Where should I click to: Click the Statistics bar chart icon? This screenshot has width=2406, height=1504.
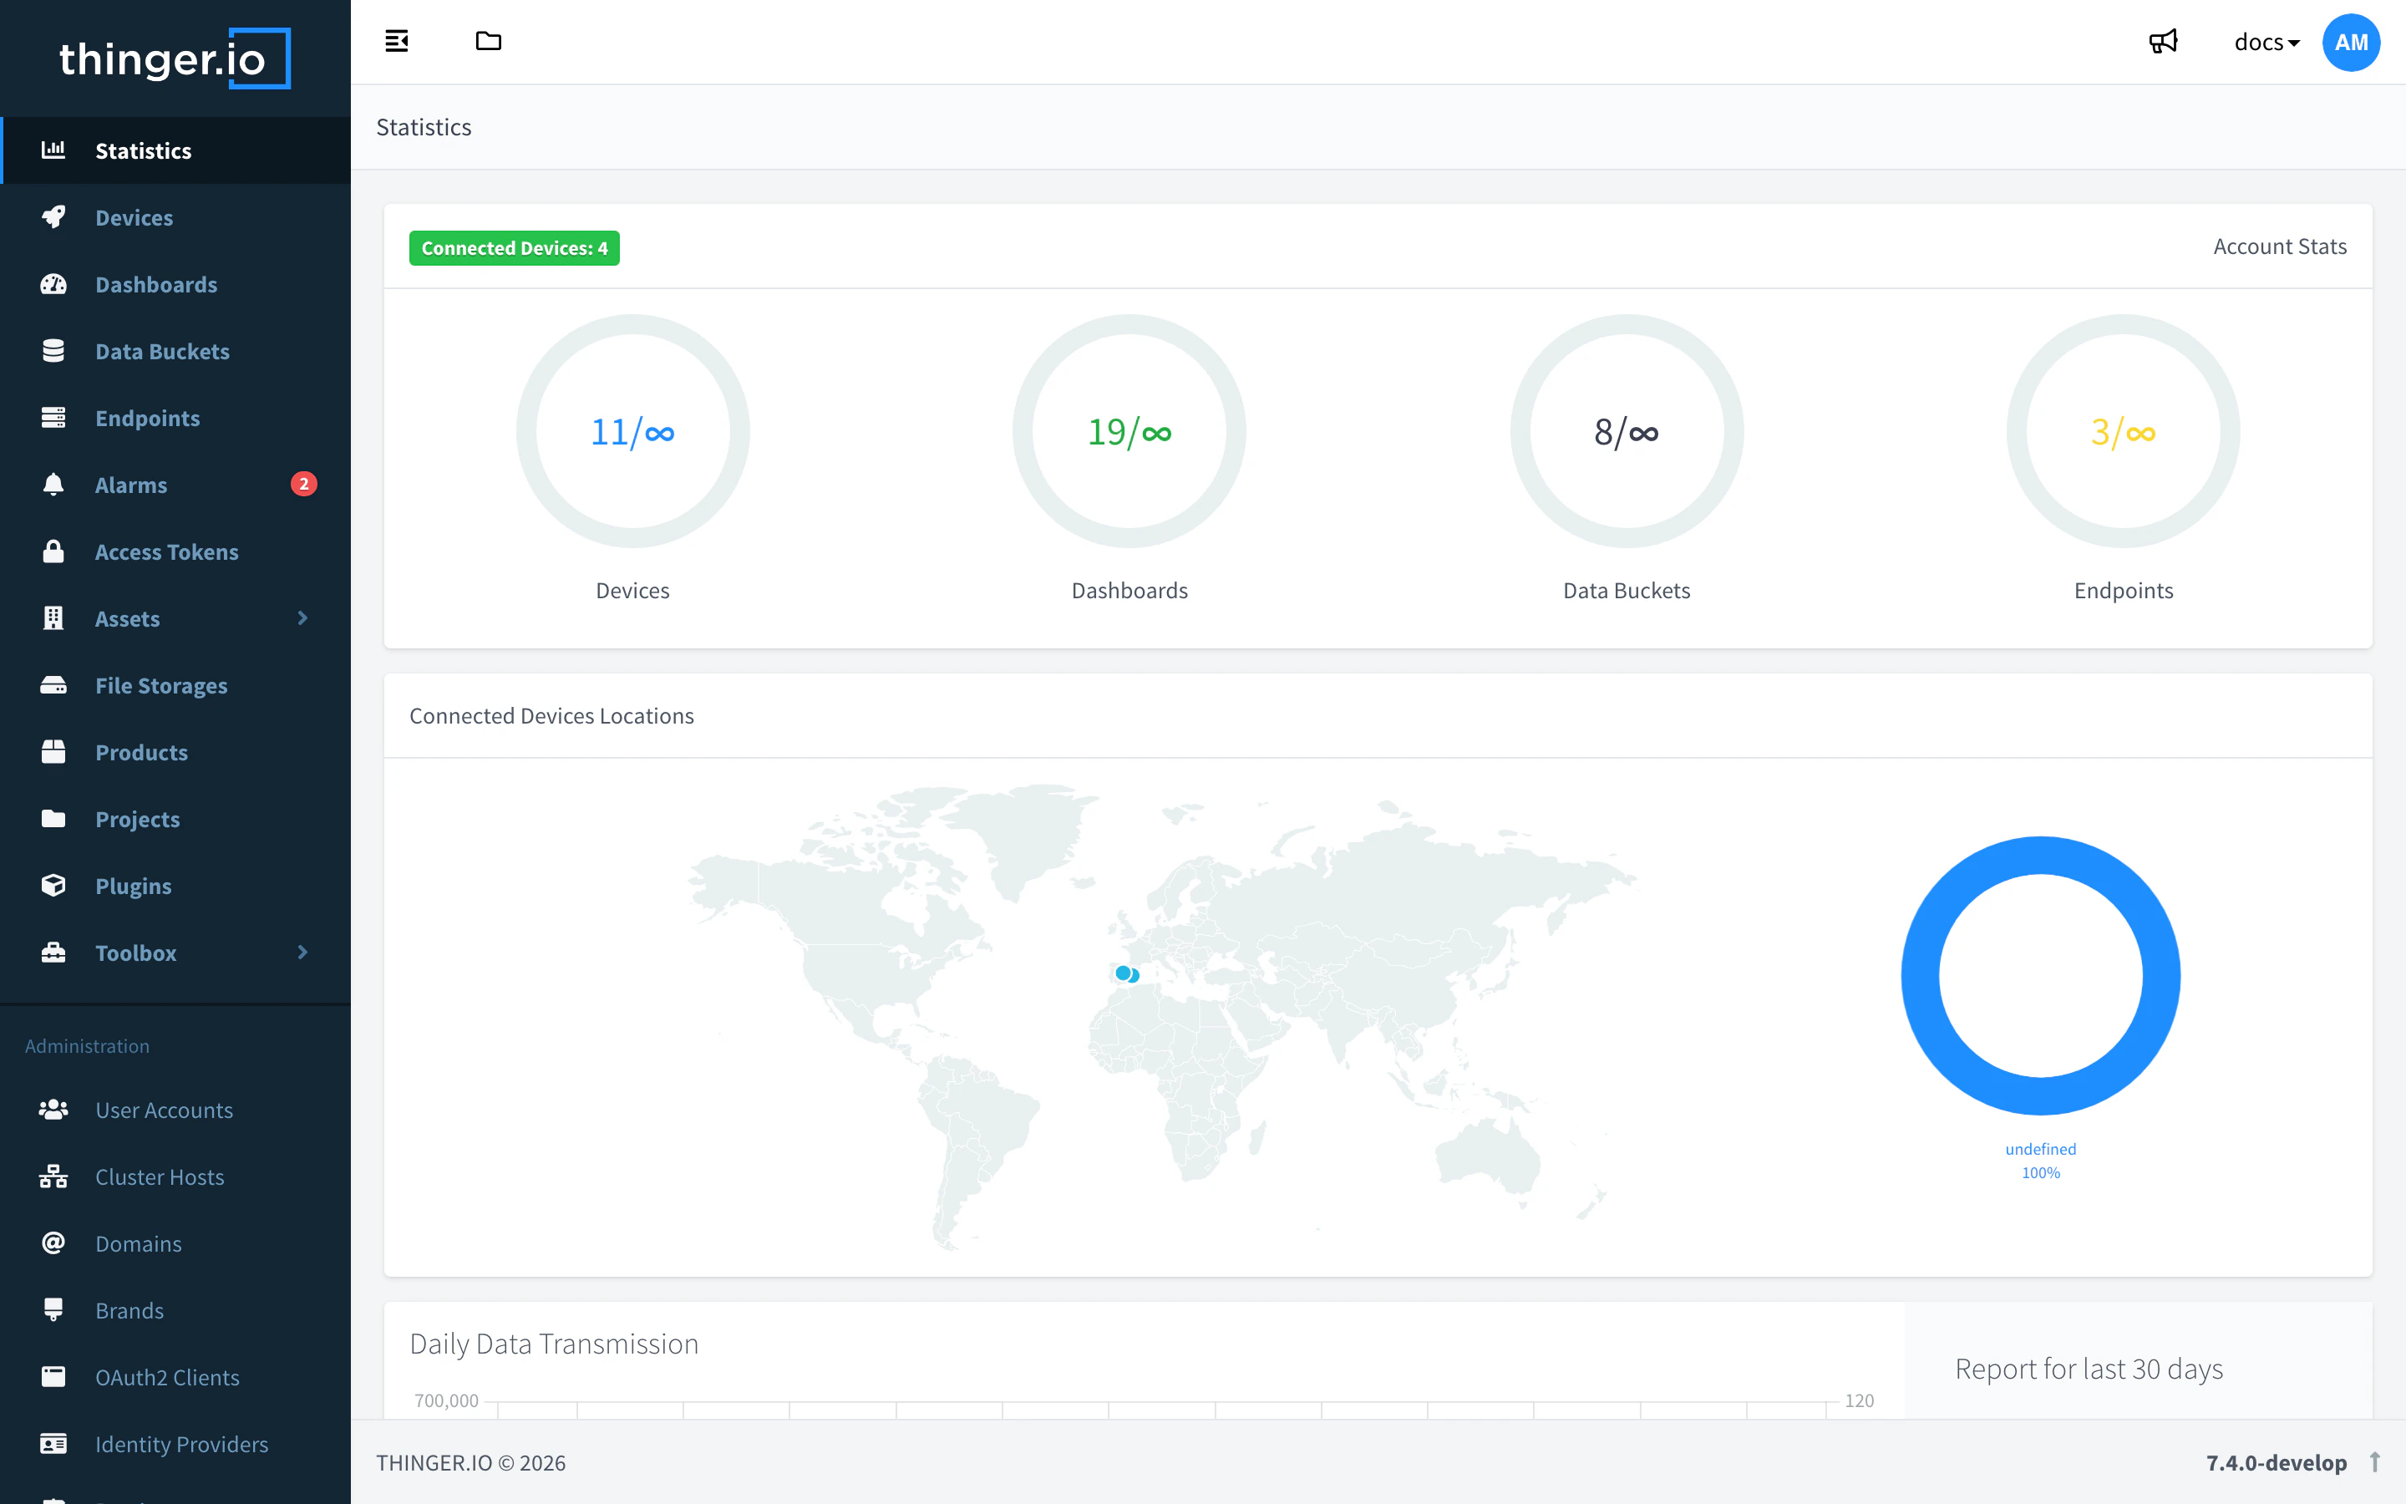pyautogui.click(x=53, y=150)
